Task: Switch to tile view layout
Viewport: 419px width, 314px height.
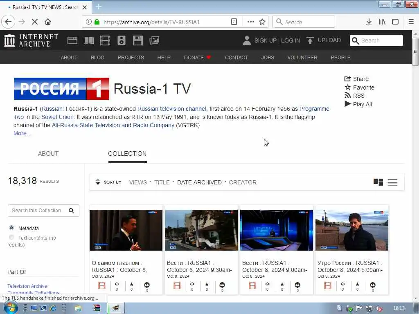Action: pos(378,182)
